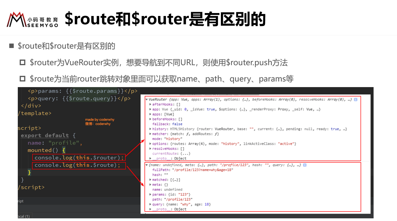397x221 pixels.
Task: Click the fullPath value string
Action: 203,170
